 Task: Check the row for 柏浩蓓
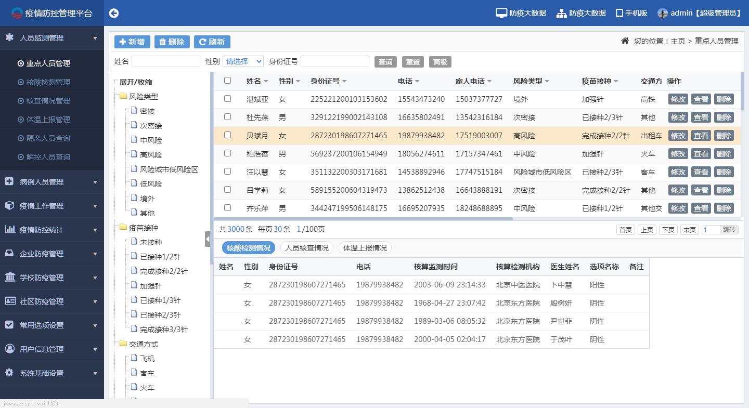tap(227, 153)
